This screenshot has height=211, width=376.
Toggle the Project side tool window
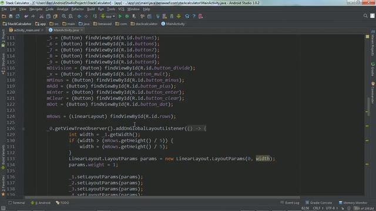3,38
